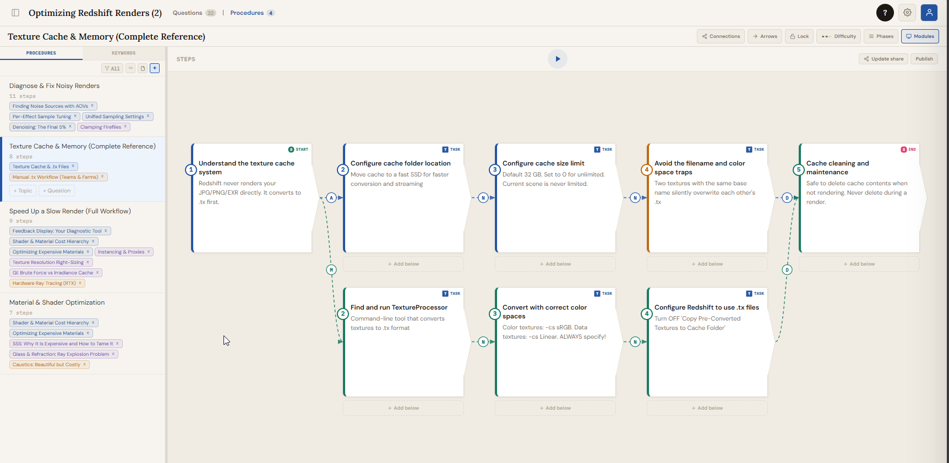The width and height of the screenshot is (949, 463).
Task: Toggle the Lock option
Action: (799, 36)
